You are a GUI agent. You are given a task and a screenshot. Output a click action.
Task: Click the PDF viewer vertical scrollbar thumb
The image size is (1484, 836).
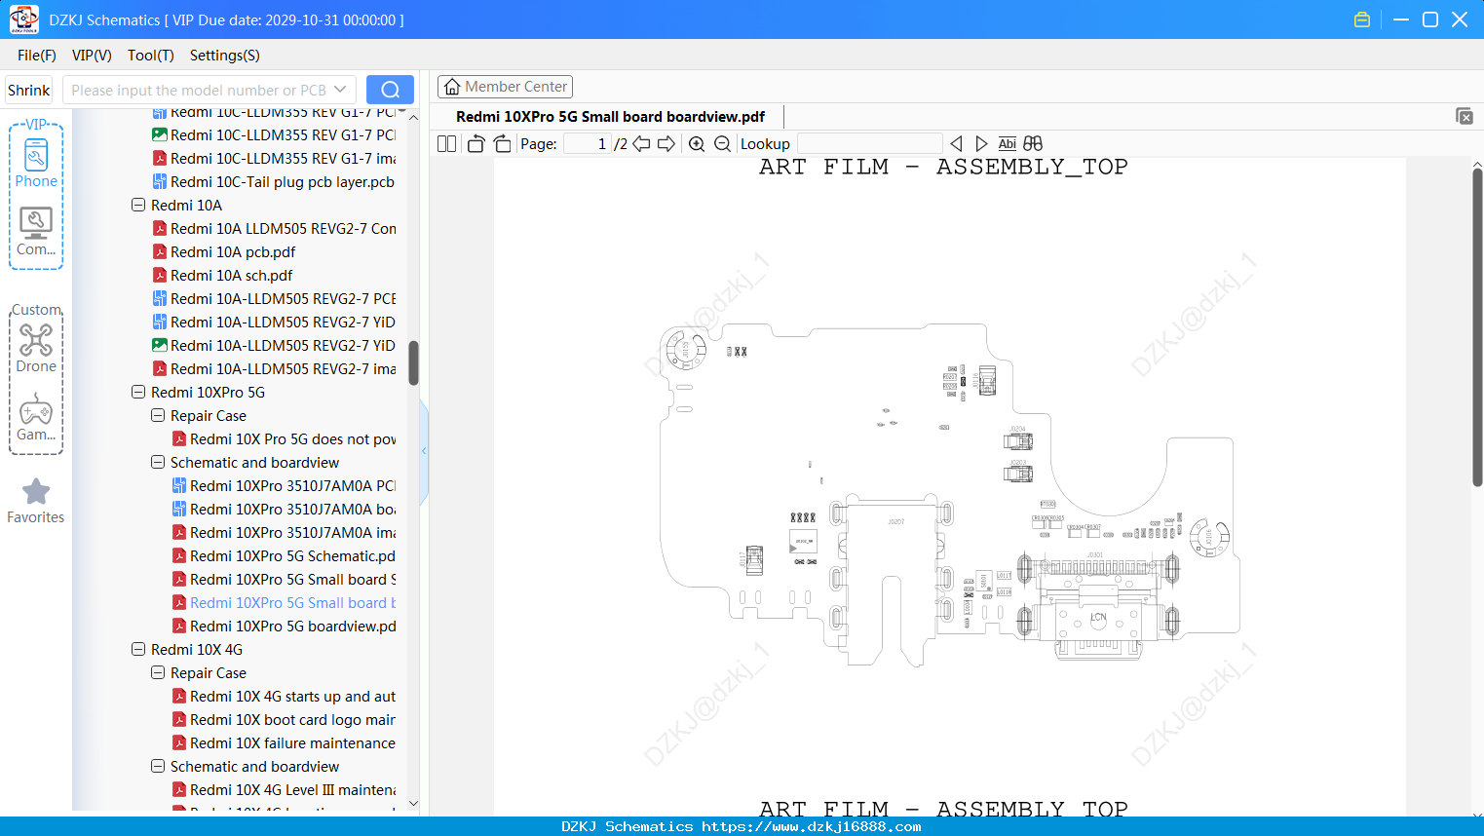1477,327
